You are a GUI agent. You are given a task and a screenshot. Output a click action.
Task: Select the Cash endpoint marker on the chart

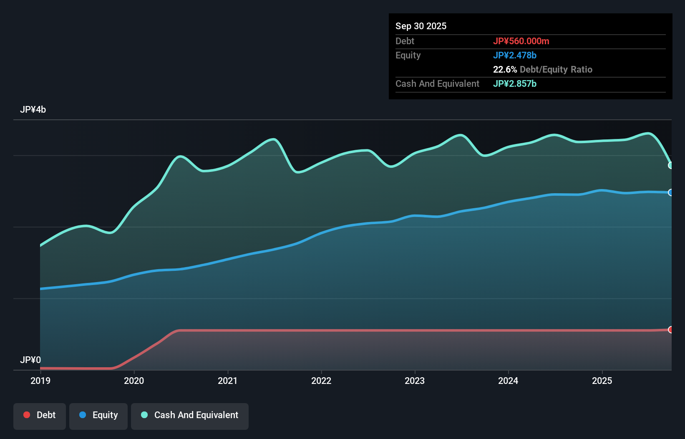(670, 166)
